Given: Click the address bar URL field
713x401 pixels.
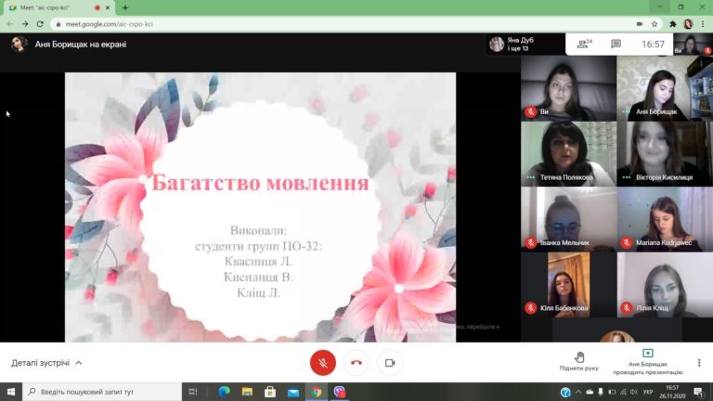Looking at the screenshot, I should pyautogui.click(x=345, y=24).
